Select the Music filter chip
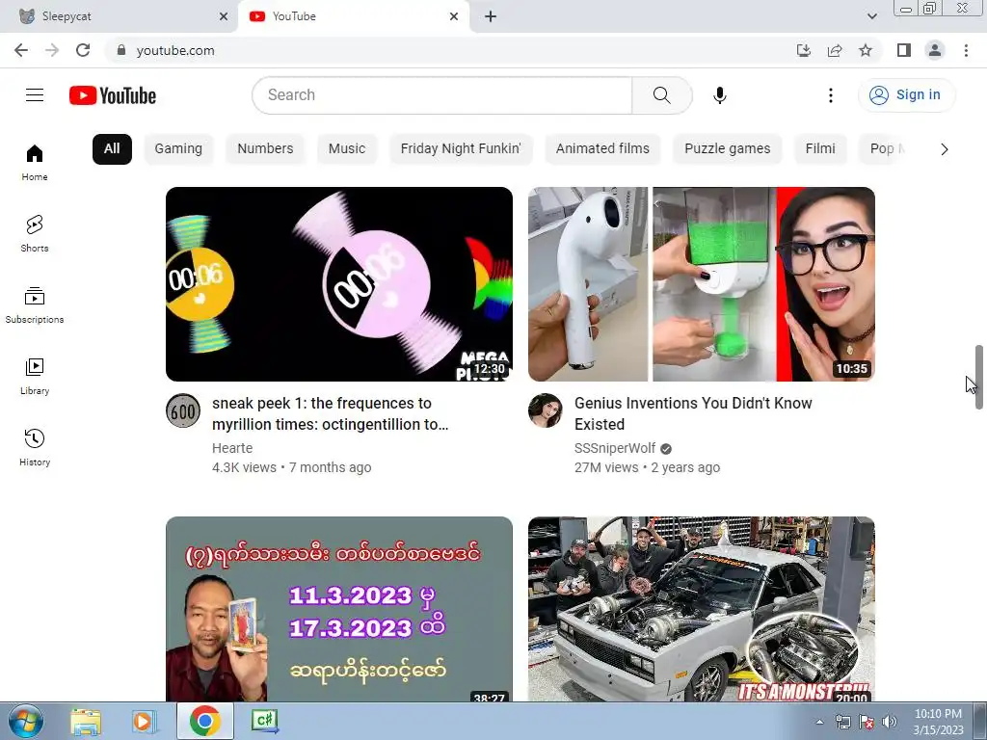This screenshot has height=740, width=987. (347, 149)
